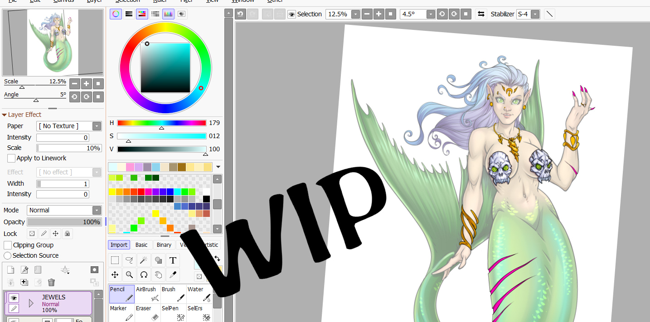Open the 12.5% zoom level dropdown
Screen dimensions: 650x322
pyautogui.click(x=356, y=14)
